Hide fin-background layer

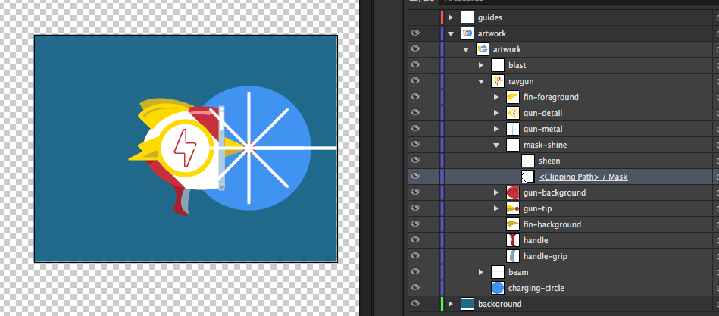point(415,224)
